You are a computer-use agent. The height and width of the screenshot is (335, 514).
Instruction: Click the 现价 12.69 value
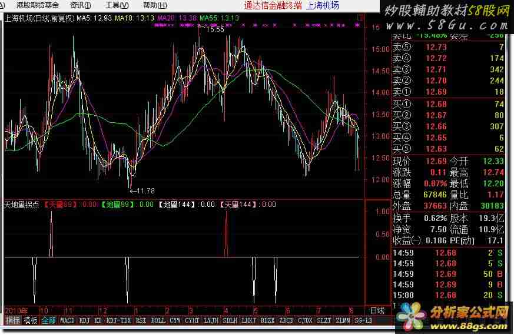click(436, 161)
